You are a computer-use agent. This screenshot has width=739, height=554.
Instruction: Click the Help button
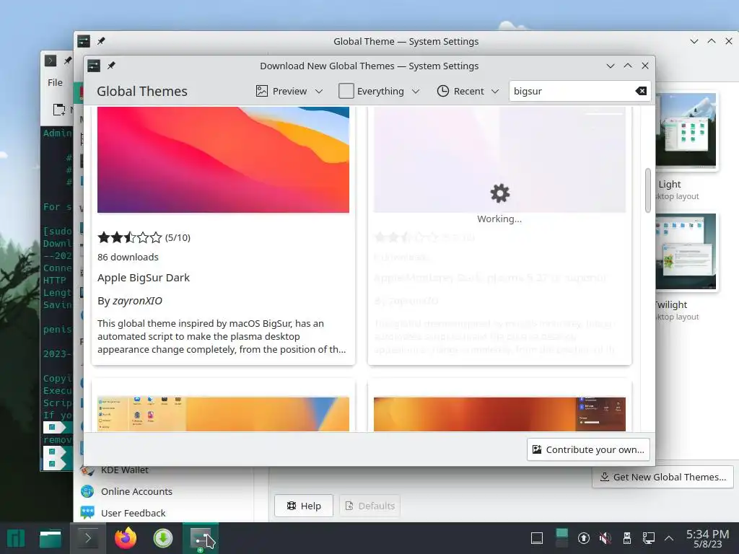304,506
